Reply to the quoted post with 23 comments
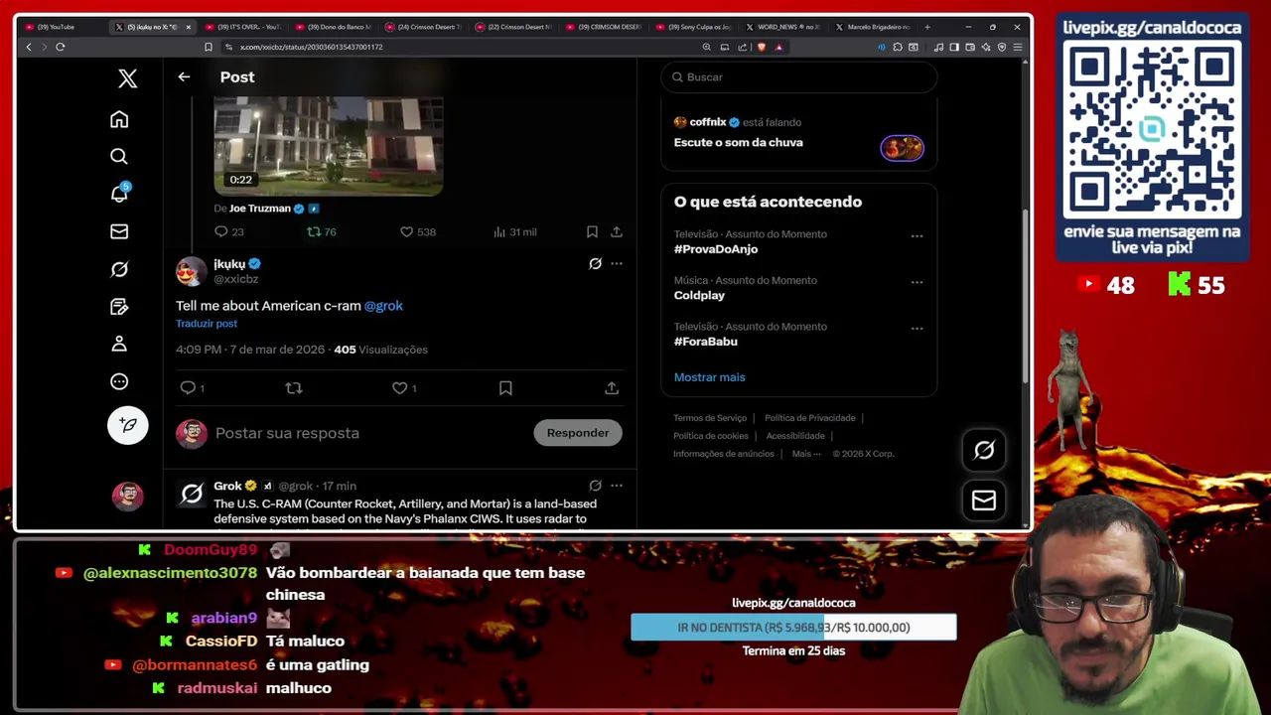This screenshot has height=715, width=1271. tap(228, 231)
